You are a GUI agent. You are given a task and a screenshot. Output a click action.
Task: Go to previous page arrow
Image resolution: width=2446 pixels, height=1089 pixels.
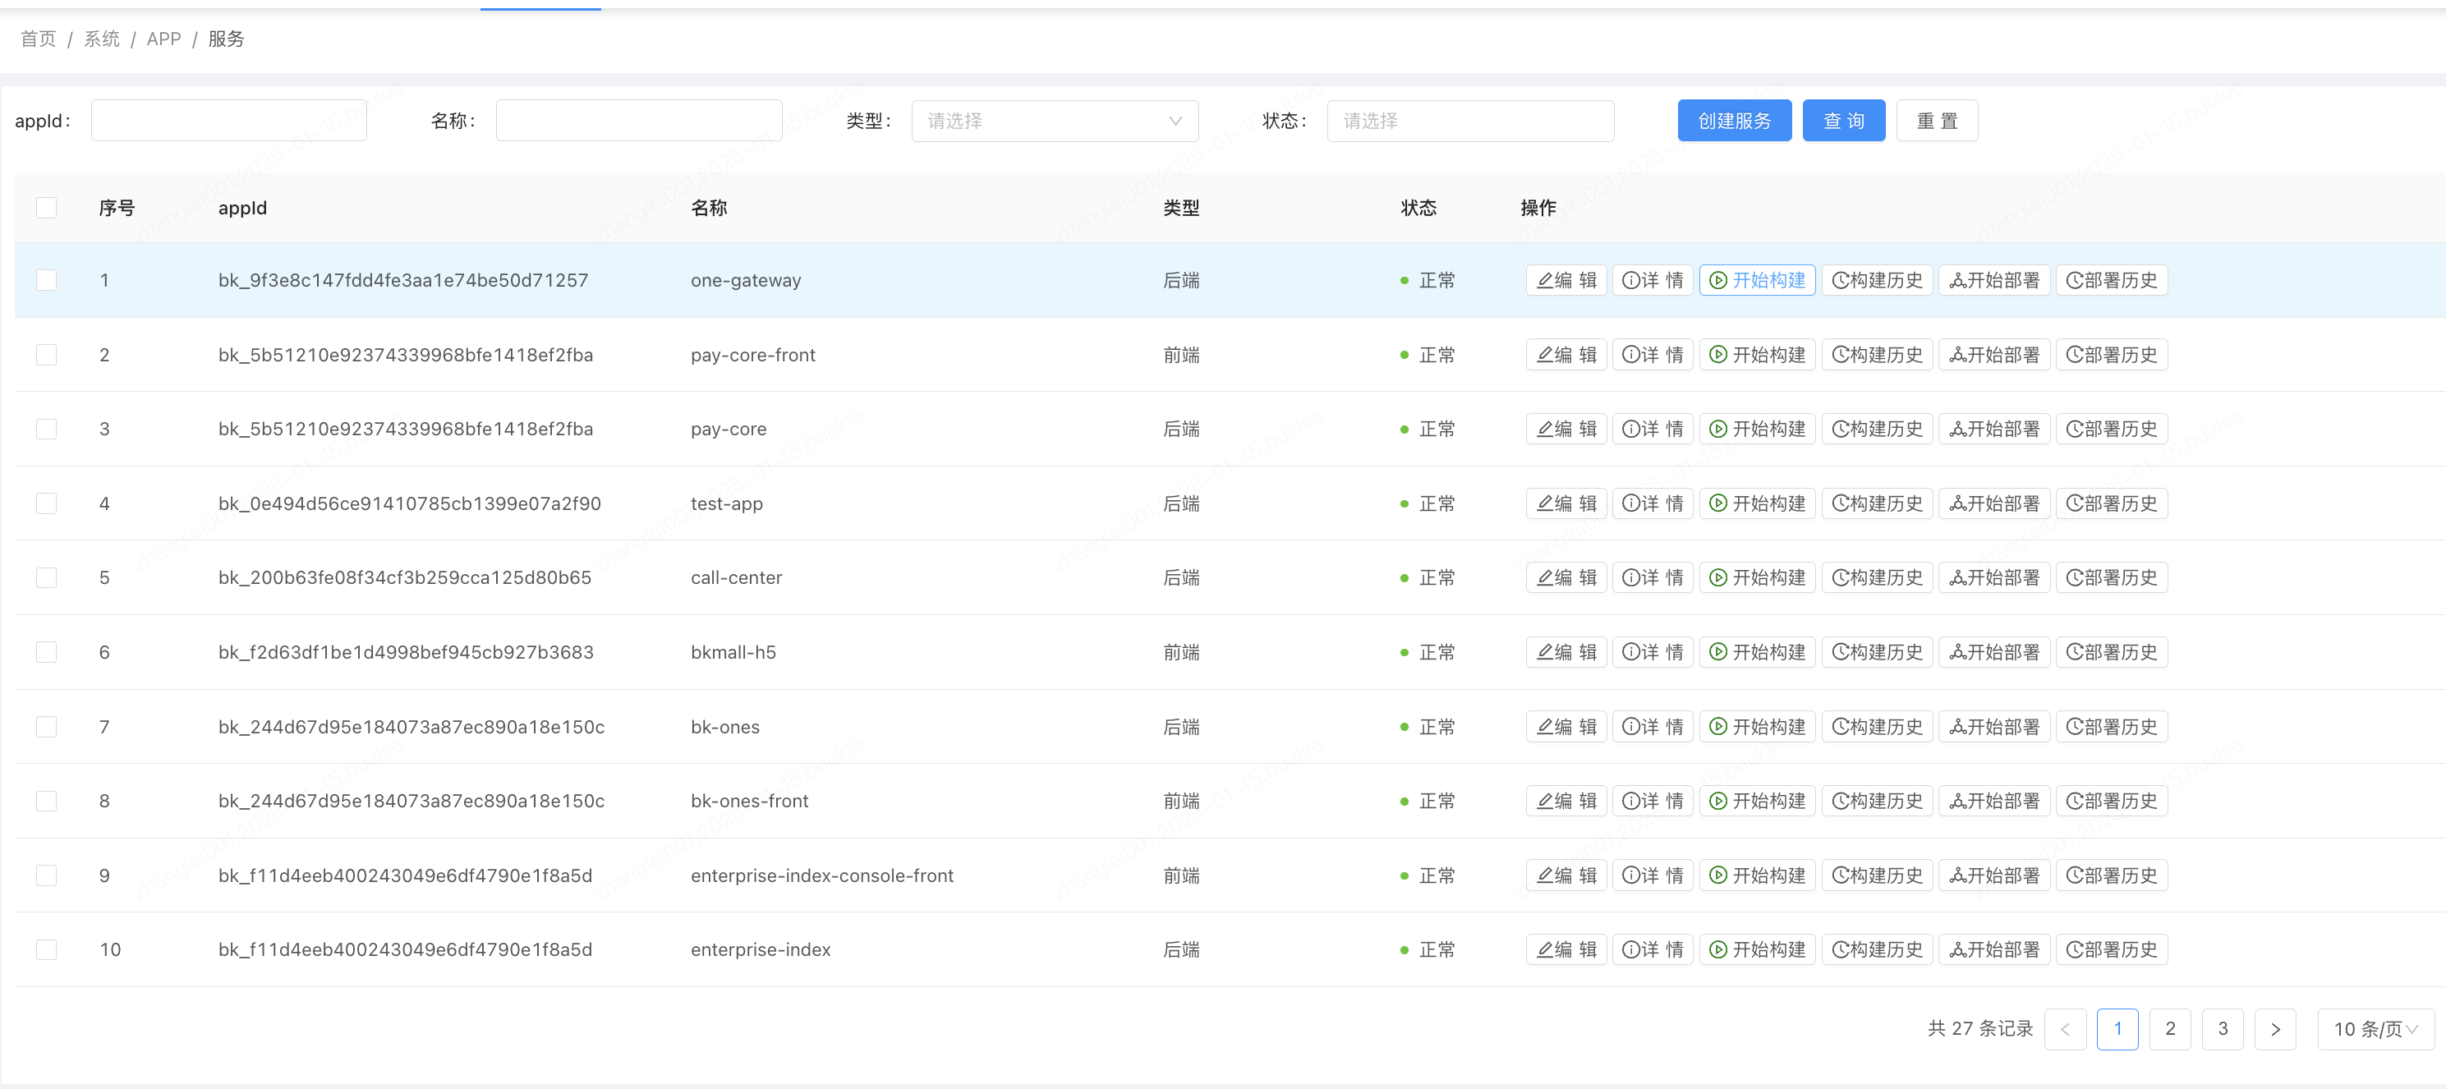click(x=2065, y=1029)
